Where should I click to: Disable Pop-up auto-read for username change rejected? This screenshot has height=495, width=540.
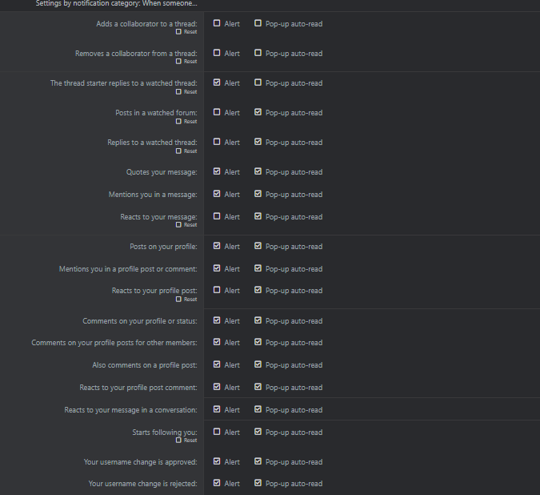click(x=258, y=483)
